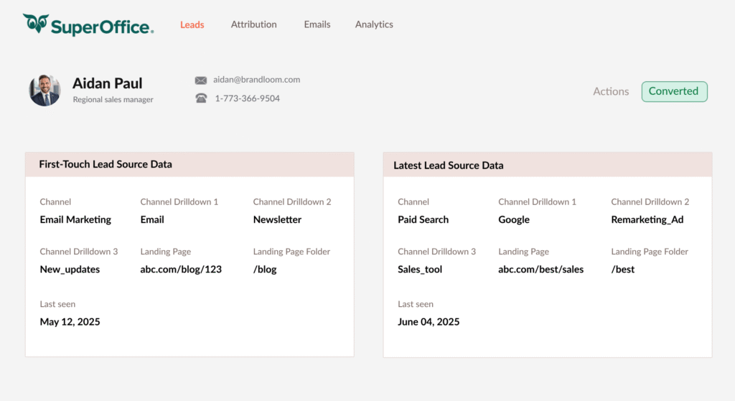Click the Converted status button

coord(674,91)
